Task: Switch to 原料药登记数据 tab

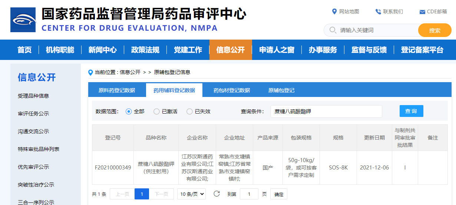Action: click(117, 90)
